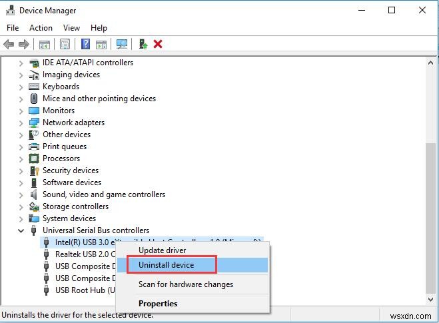Choose Scan for hardware changes in context menu
Screen dimensions: 439x323
(193, 284)
